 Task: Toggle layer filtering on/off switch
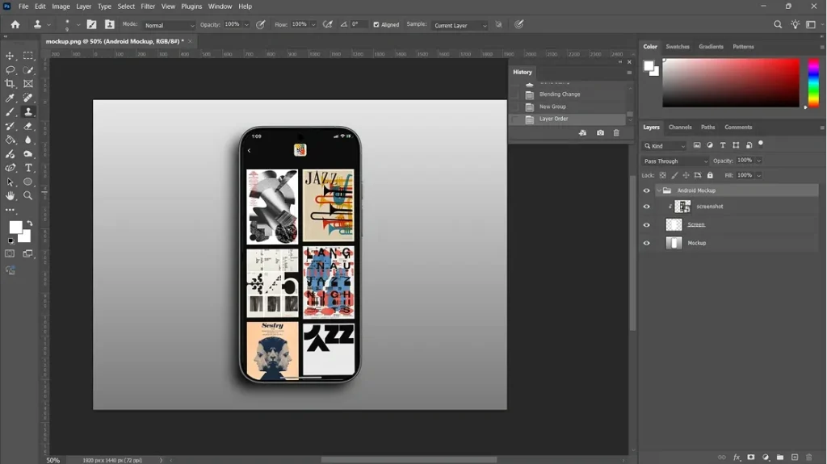click(x=761, y=144)
